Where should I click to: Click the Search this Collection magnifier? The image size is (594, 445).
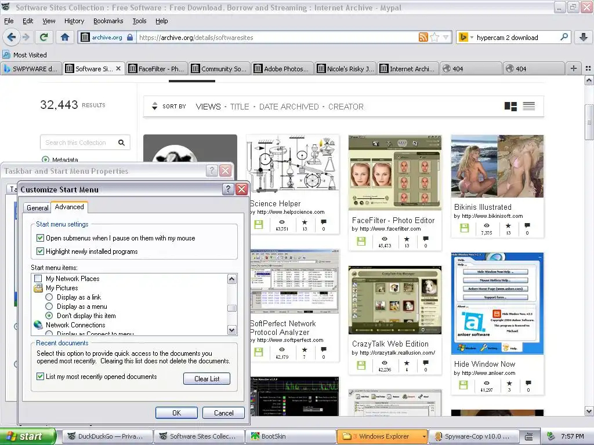(x=121, y=143)
